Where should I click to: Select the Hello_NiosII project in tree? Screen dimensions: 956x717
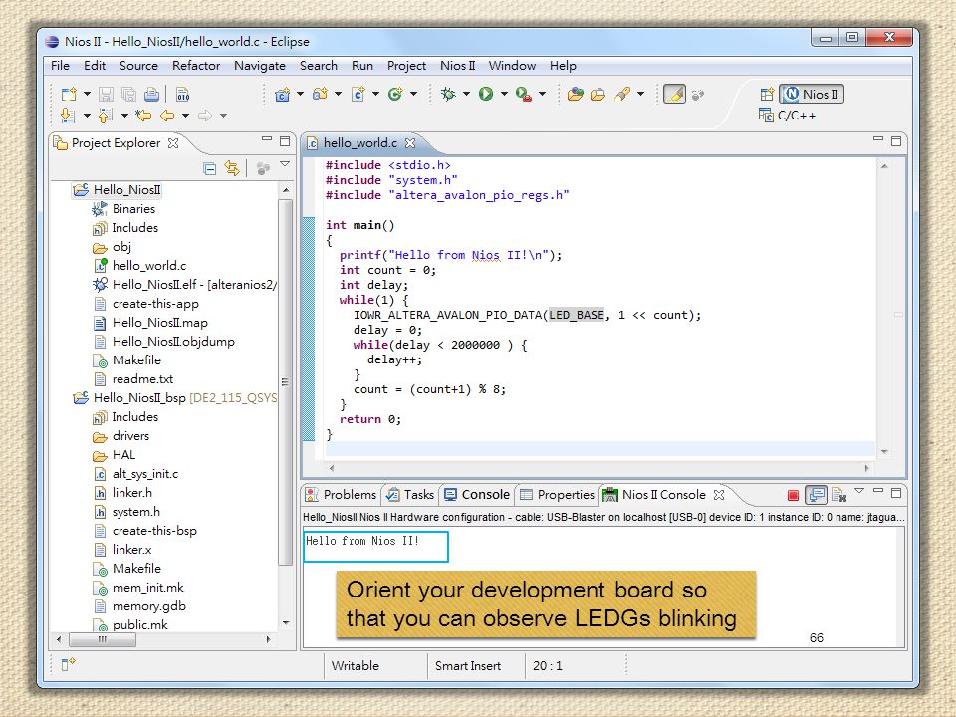tap(126, 190)
